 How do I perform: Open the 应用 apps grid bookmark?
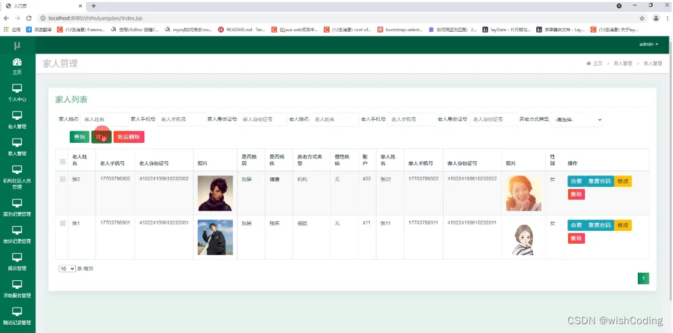(12, 30)
